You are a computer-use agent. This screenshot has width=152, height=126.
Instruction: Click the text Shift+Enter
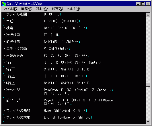tap(59, 49)
